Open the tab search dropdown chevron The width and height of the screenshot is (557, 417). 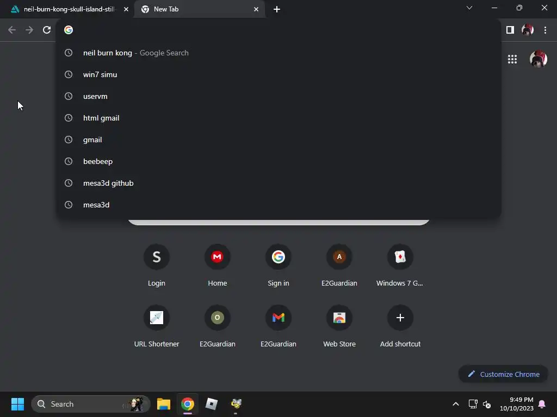point(469,8)
